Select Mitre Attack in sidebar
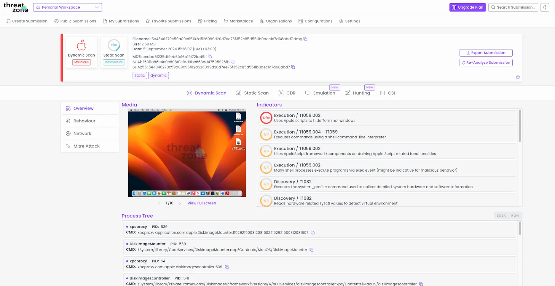555x286 pixels. (x=90, y=146)
